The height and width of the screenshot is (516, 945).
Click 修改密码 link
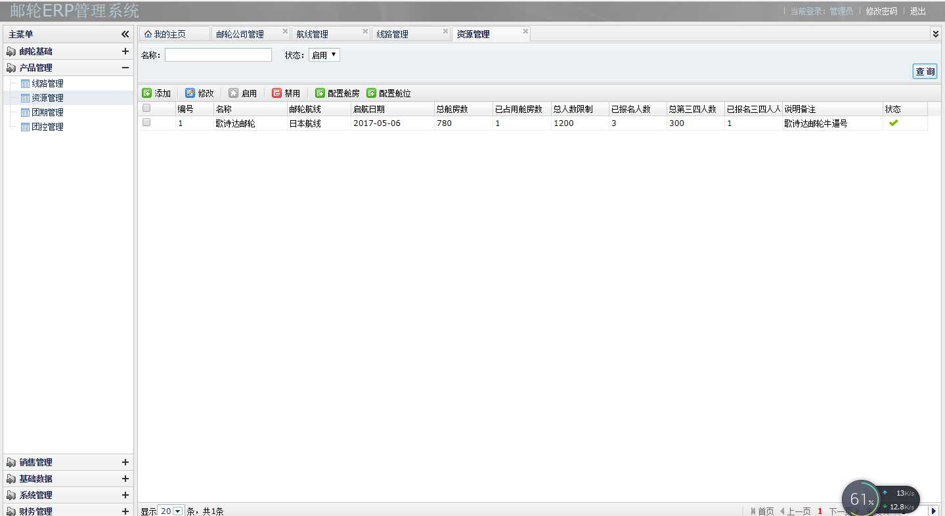881,11
